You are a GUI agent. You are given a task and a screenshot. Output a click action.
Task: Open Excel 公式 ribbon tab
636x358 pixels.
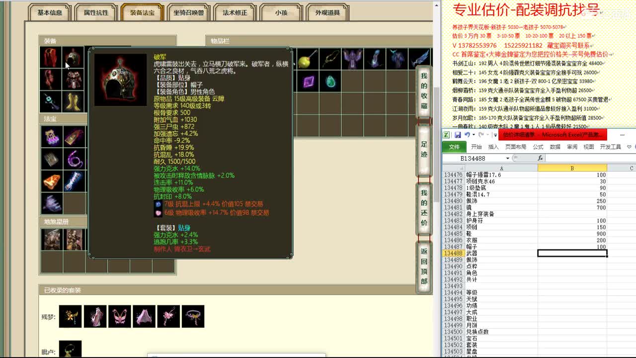[x=538, y=147]
